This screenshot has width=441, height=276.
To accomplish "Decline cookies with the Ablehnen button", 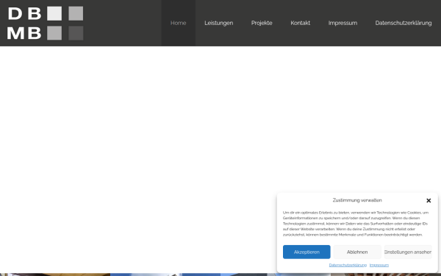I will click(x=357, y=252).
